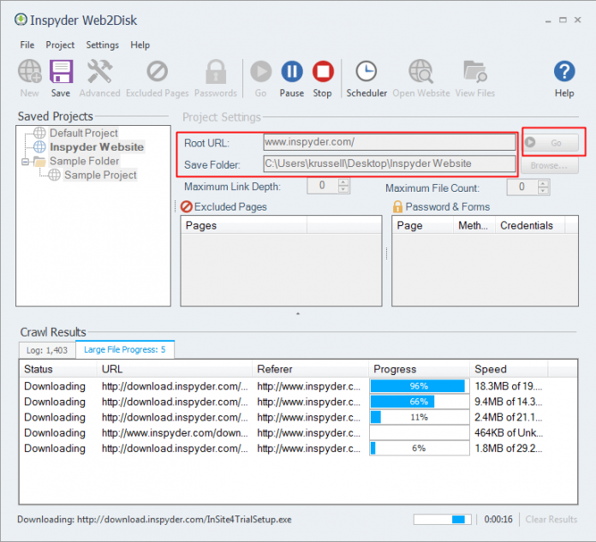The height and width of the screenshot is (542, 596).
Task: Open the Advanced settings tools icon
Action: coord(99,72)
